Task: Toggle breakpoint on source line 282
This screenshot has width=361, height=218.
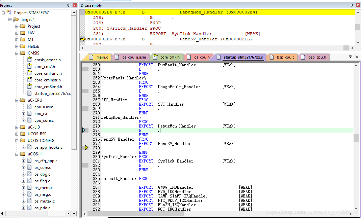Action: [x=85, y=165]
